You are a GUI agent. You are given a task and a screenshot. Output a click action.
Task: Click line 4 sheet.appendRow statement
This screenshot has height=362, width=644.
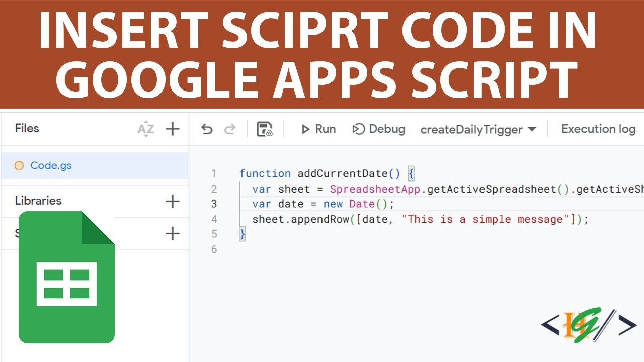[x=420, y=219]
